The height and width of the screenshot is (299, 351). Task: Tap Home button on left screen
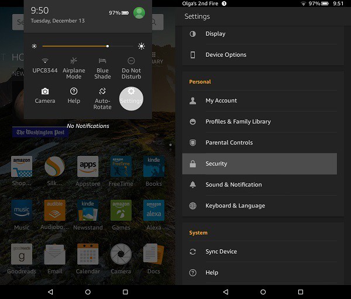(88, 292)
